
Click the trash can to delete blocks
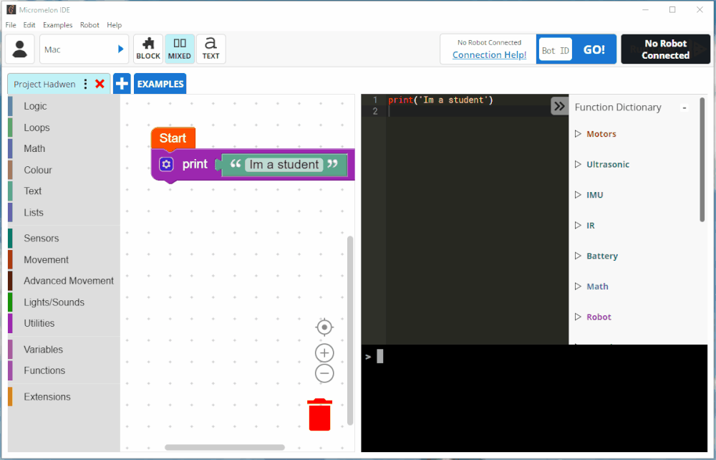pos(319,414)
